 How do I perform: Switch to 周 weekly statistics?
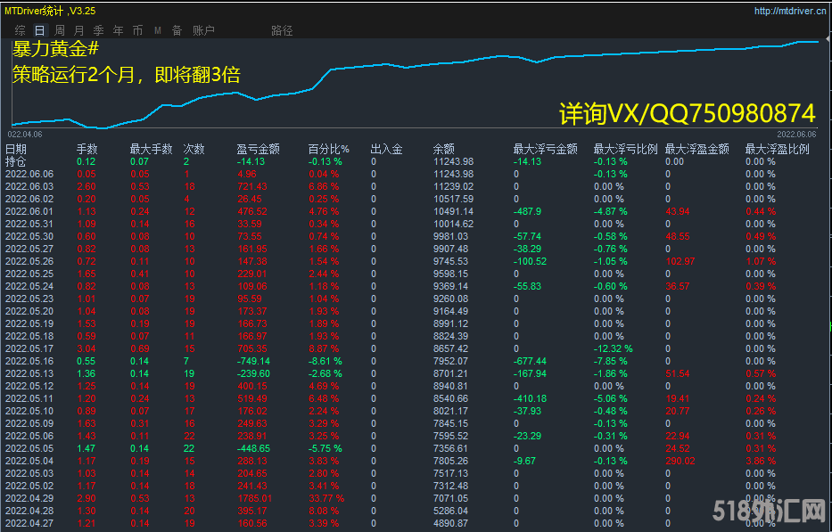(x=60, y=30)
